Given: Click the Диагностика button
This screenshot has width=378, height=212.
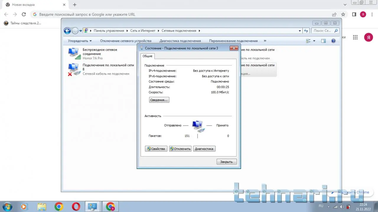Looking at the screenshot, I should tap(204, 149).
